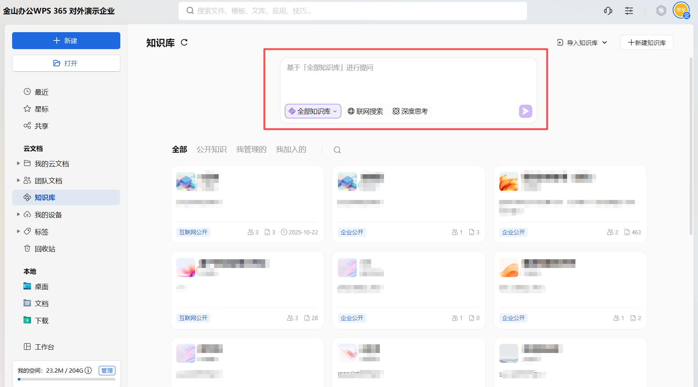698x387 pixels.
Task: Expand 我的设备 tree arrow
Action: click(x=18, y=214)
